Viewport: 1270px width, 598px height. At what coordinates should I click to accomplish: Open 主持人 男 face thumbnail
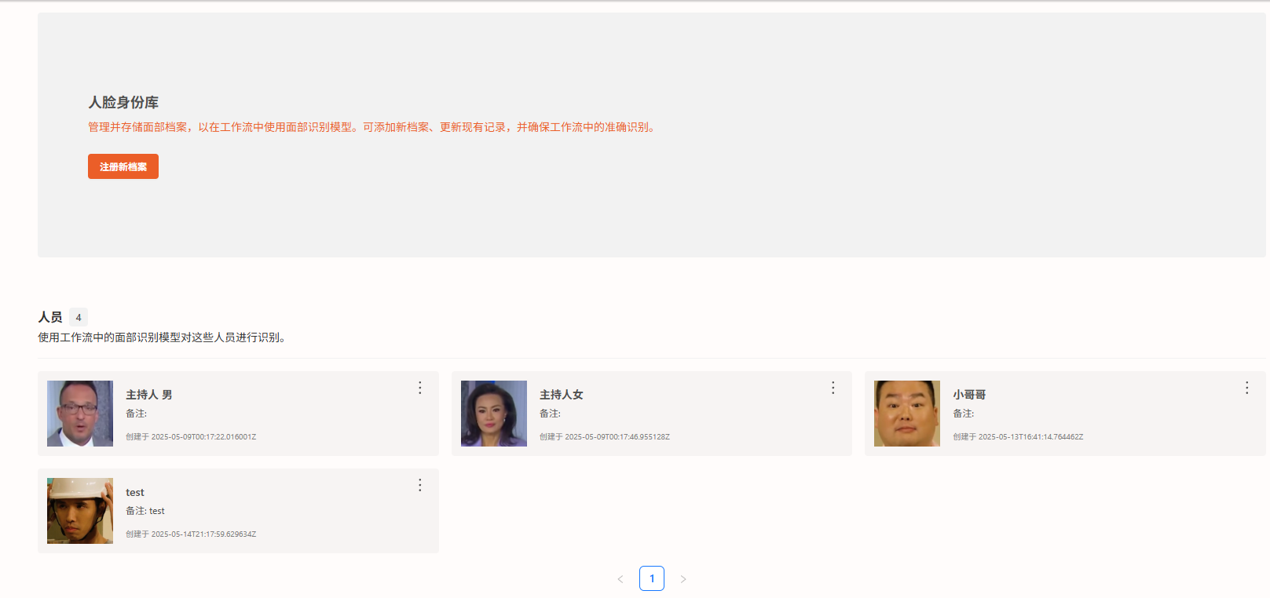pos(80,414)
